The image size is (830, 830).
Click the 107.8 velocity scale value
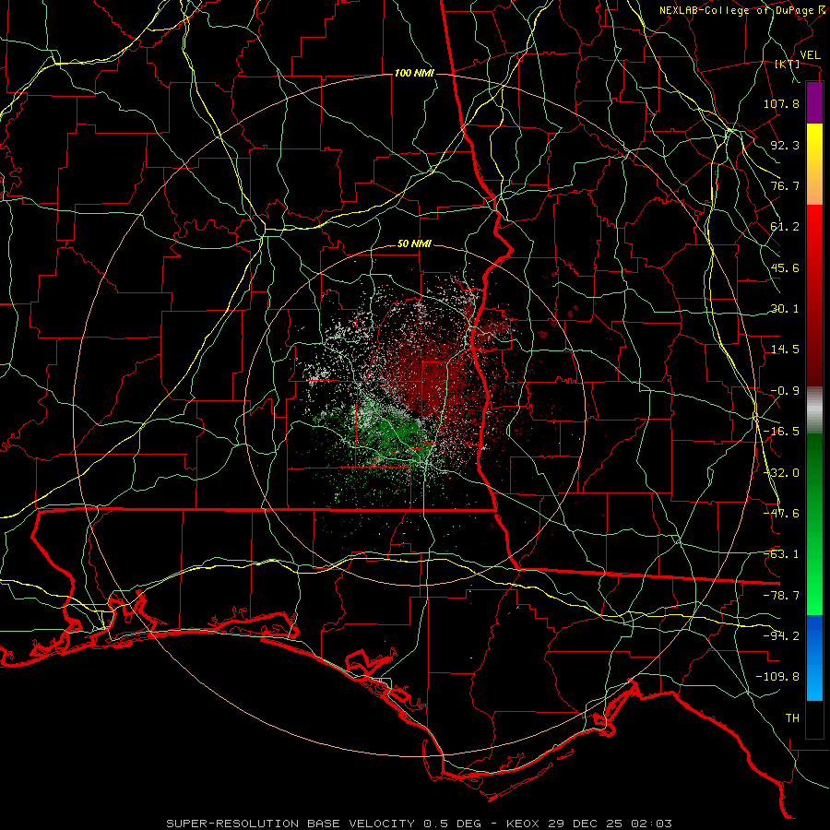[781, 103]
